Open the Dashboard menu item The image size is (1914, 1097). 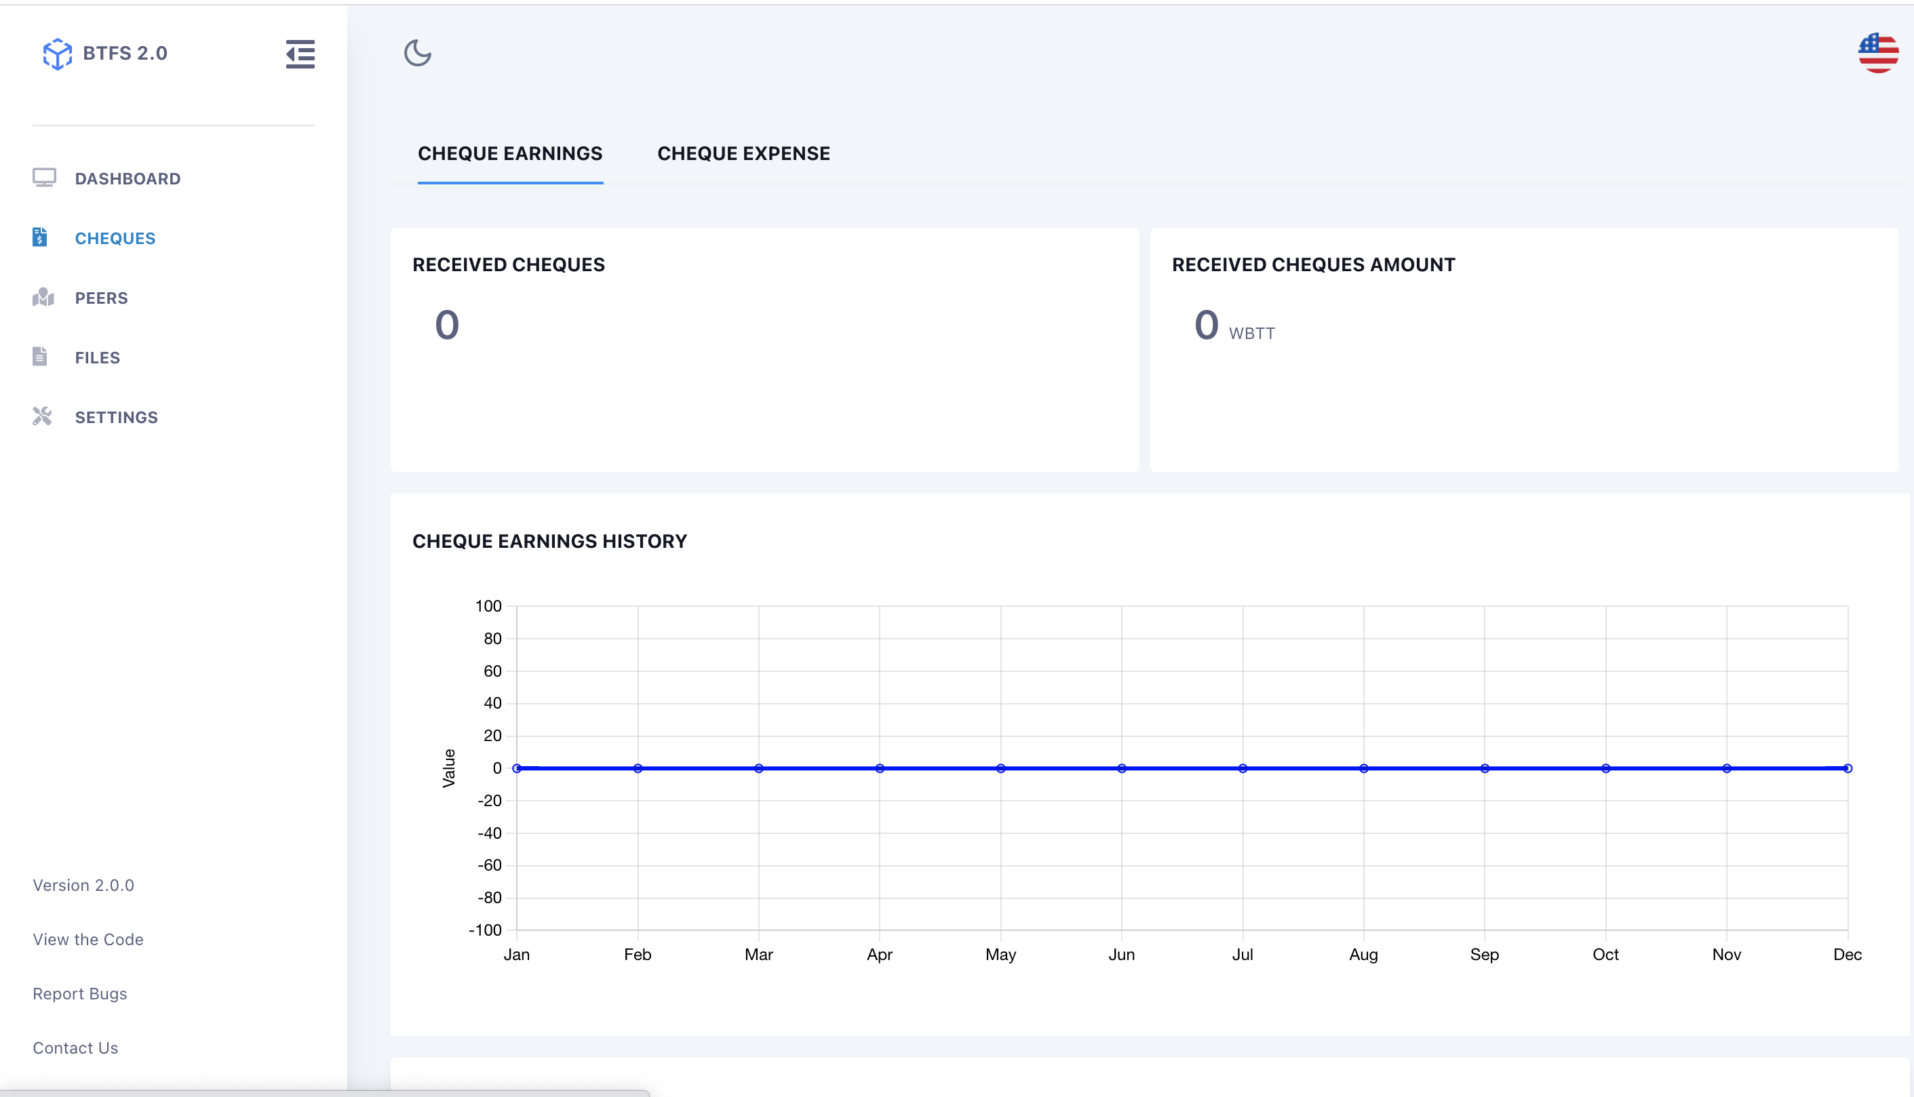(128, 178)
